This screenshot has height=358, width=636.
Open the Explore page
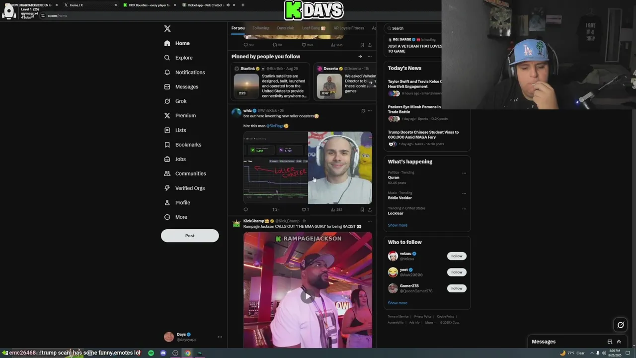(x=178, y=58)
